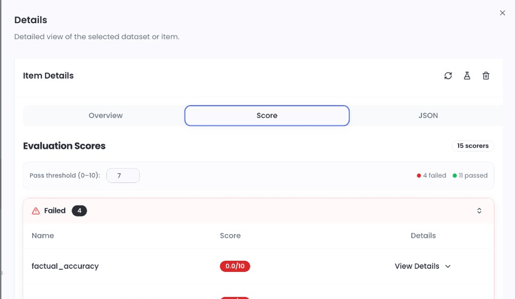The height and width of the screenshot is (299, 515).
Task: Click the Score column header
Action: click(230, 236)
